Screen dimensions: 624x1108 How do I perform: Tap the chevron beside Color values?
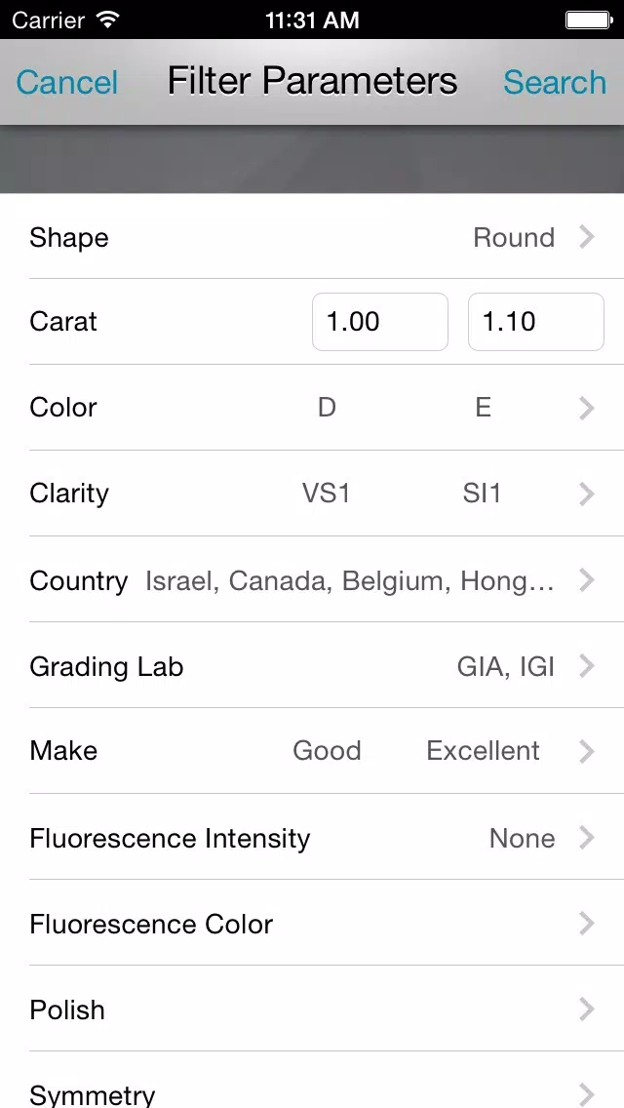pyautogui.click(x=587, y=408)
